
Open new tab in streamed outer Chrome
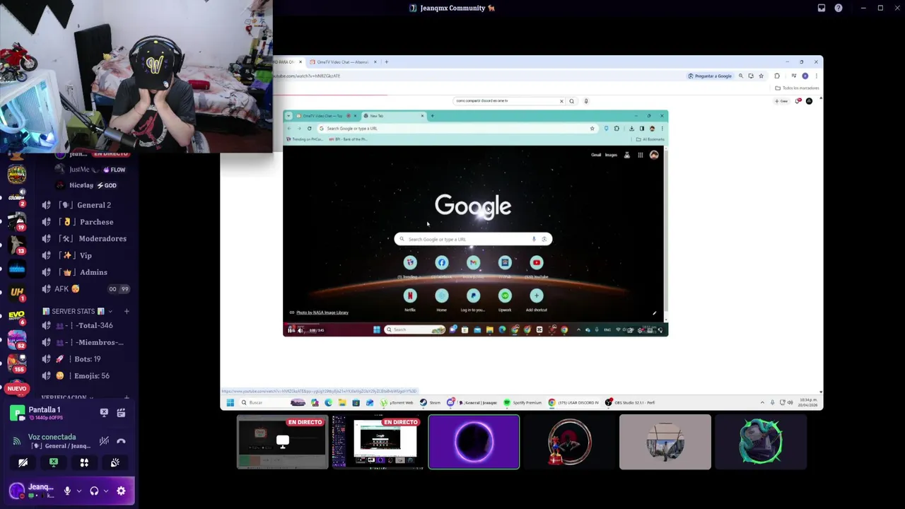pos(386,62)
